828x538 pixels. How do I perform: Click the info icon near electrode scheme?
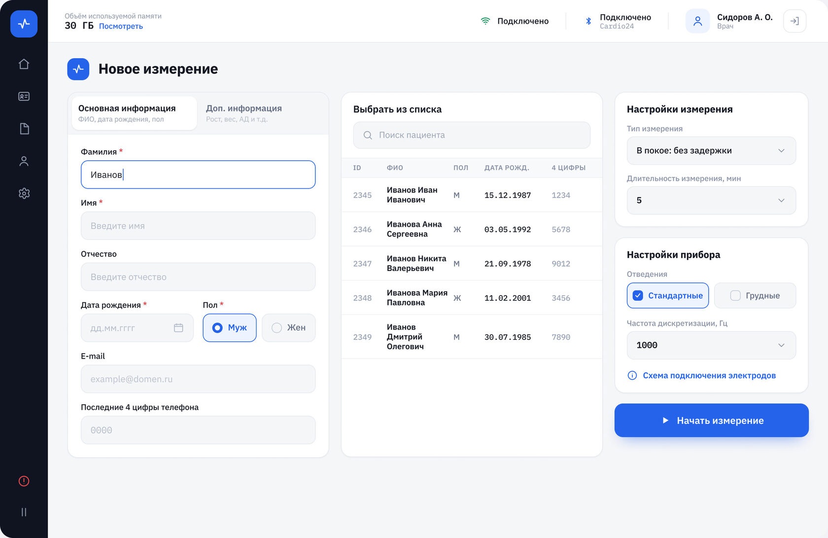tap(632, 375)
